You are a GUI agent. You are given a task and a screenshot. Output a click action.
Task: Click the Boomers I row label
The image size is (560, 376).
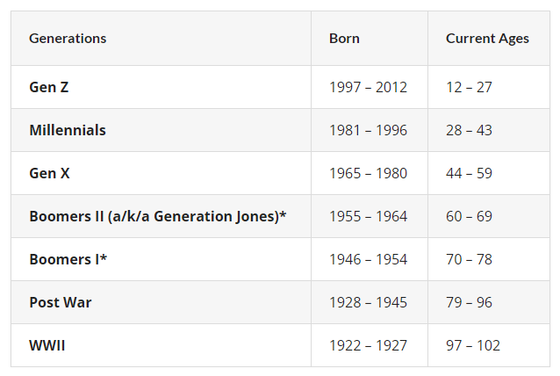point(63,259)
